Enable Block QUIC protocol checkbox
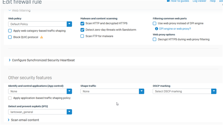The image size is (223, 125). tap(10, 37)
